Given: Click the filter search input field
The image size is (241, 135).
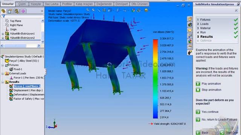Looking at the screenshot, I should 23,16.
